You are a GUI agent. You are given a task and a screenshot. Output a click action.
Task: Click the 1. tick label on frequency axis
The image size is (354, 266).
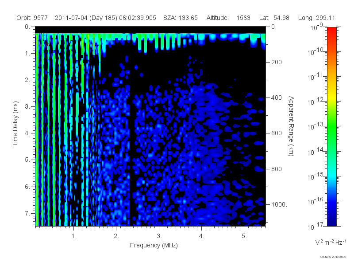[74, 236]
